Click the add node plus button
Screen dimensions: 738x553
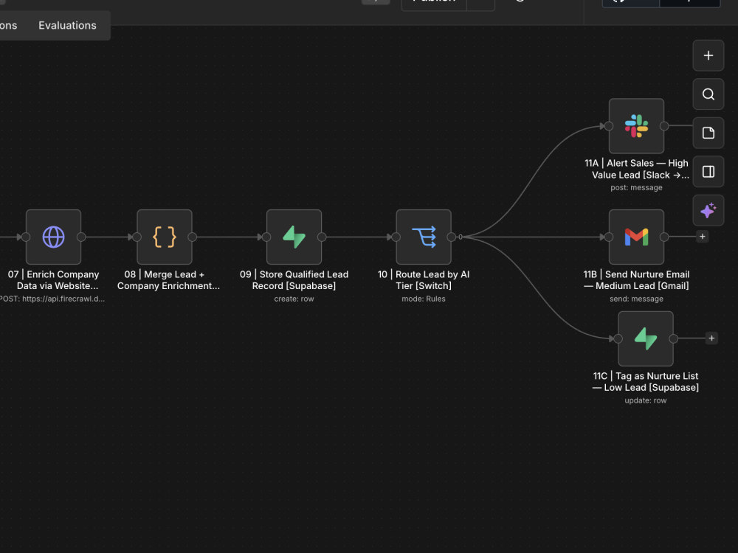click(x=708, y=55)
